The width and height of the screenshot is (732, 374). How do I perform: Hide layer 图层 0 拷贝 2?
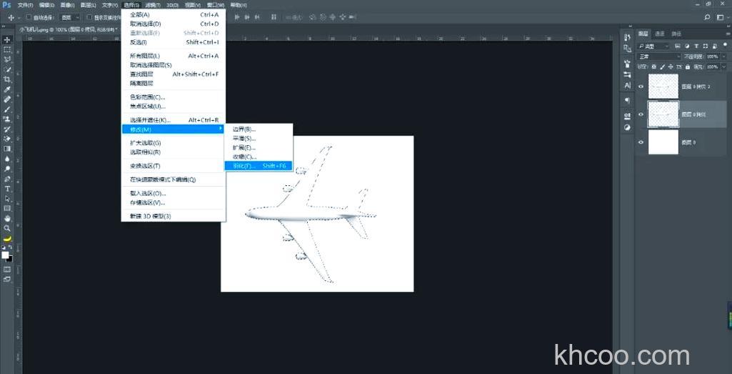[x=641, y=87]
